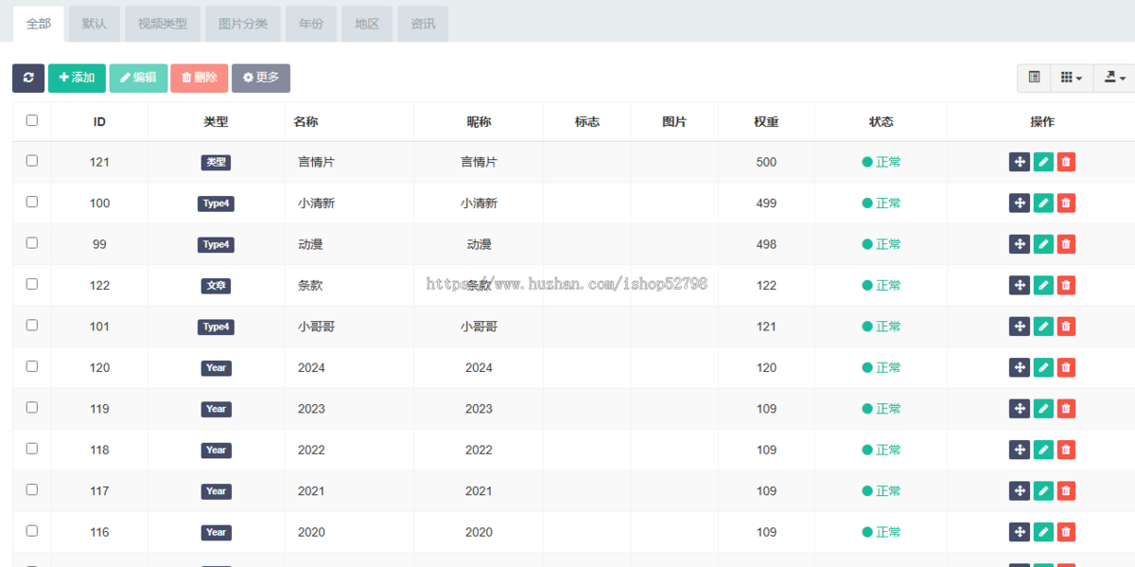Click the ID column header
This screenshot has width=1135, height=567.
(x=99, y=122)
